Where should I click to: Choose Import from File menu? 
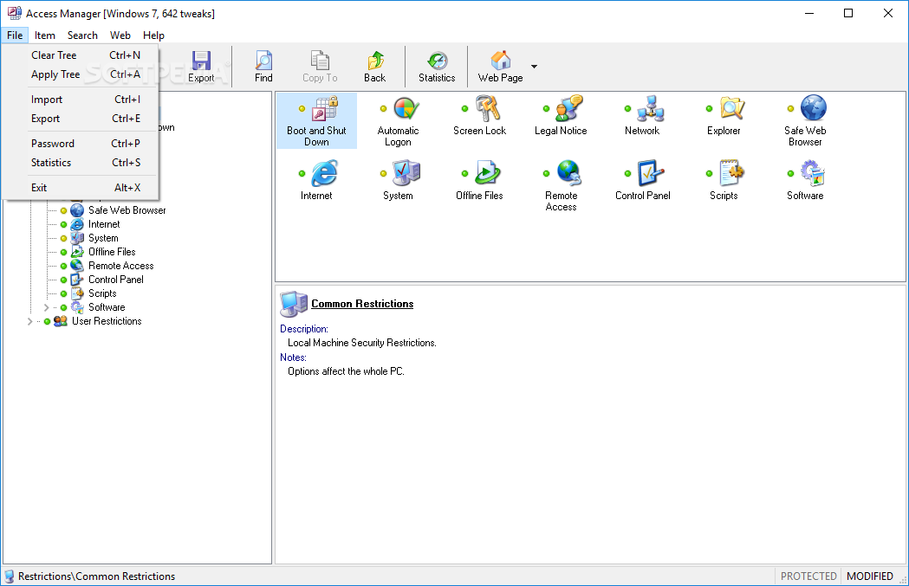pos(80,100)
